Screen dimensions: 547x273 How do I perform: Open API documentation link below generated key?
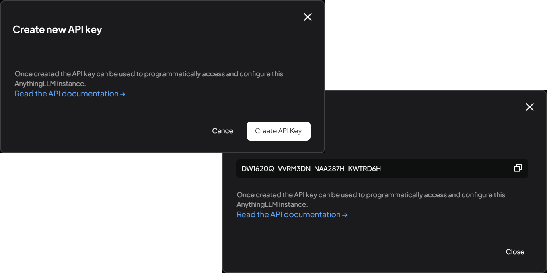pos(289,214)
